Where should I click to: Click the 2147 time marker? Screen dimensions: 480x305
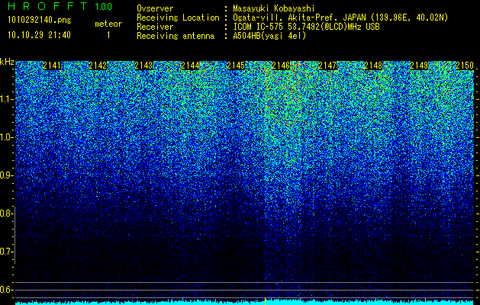point(327,66)
